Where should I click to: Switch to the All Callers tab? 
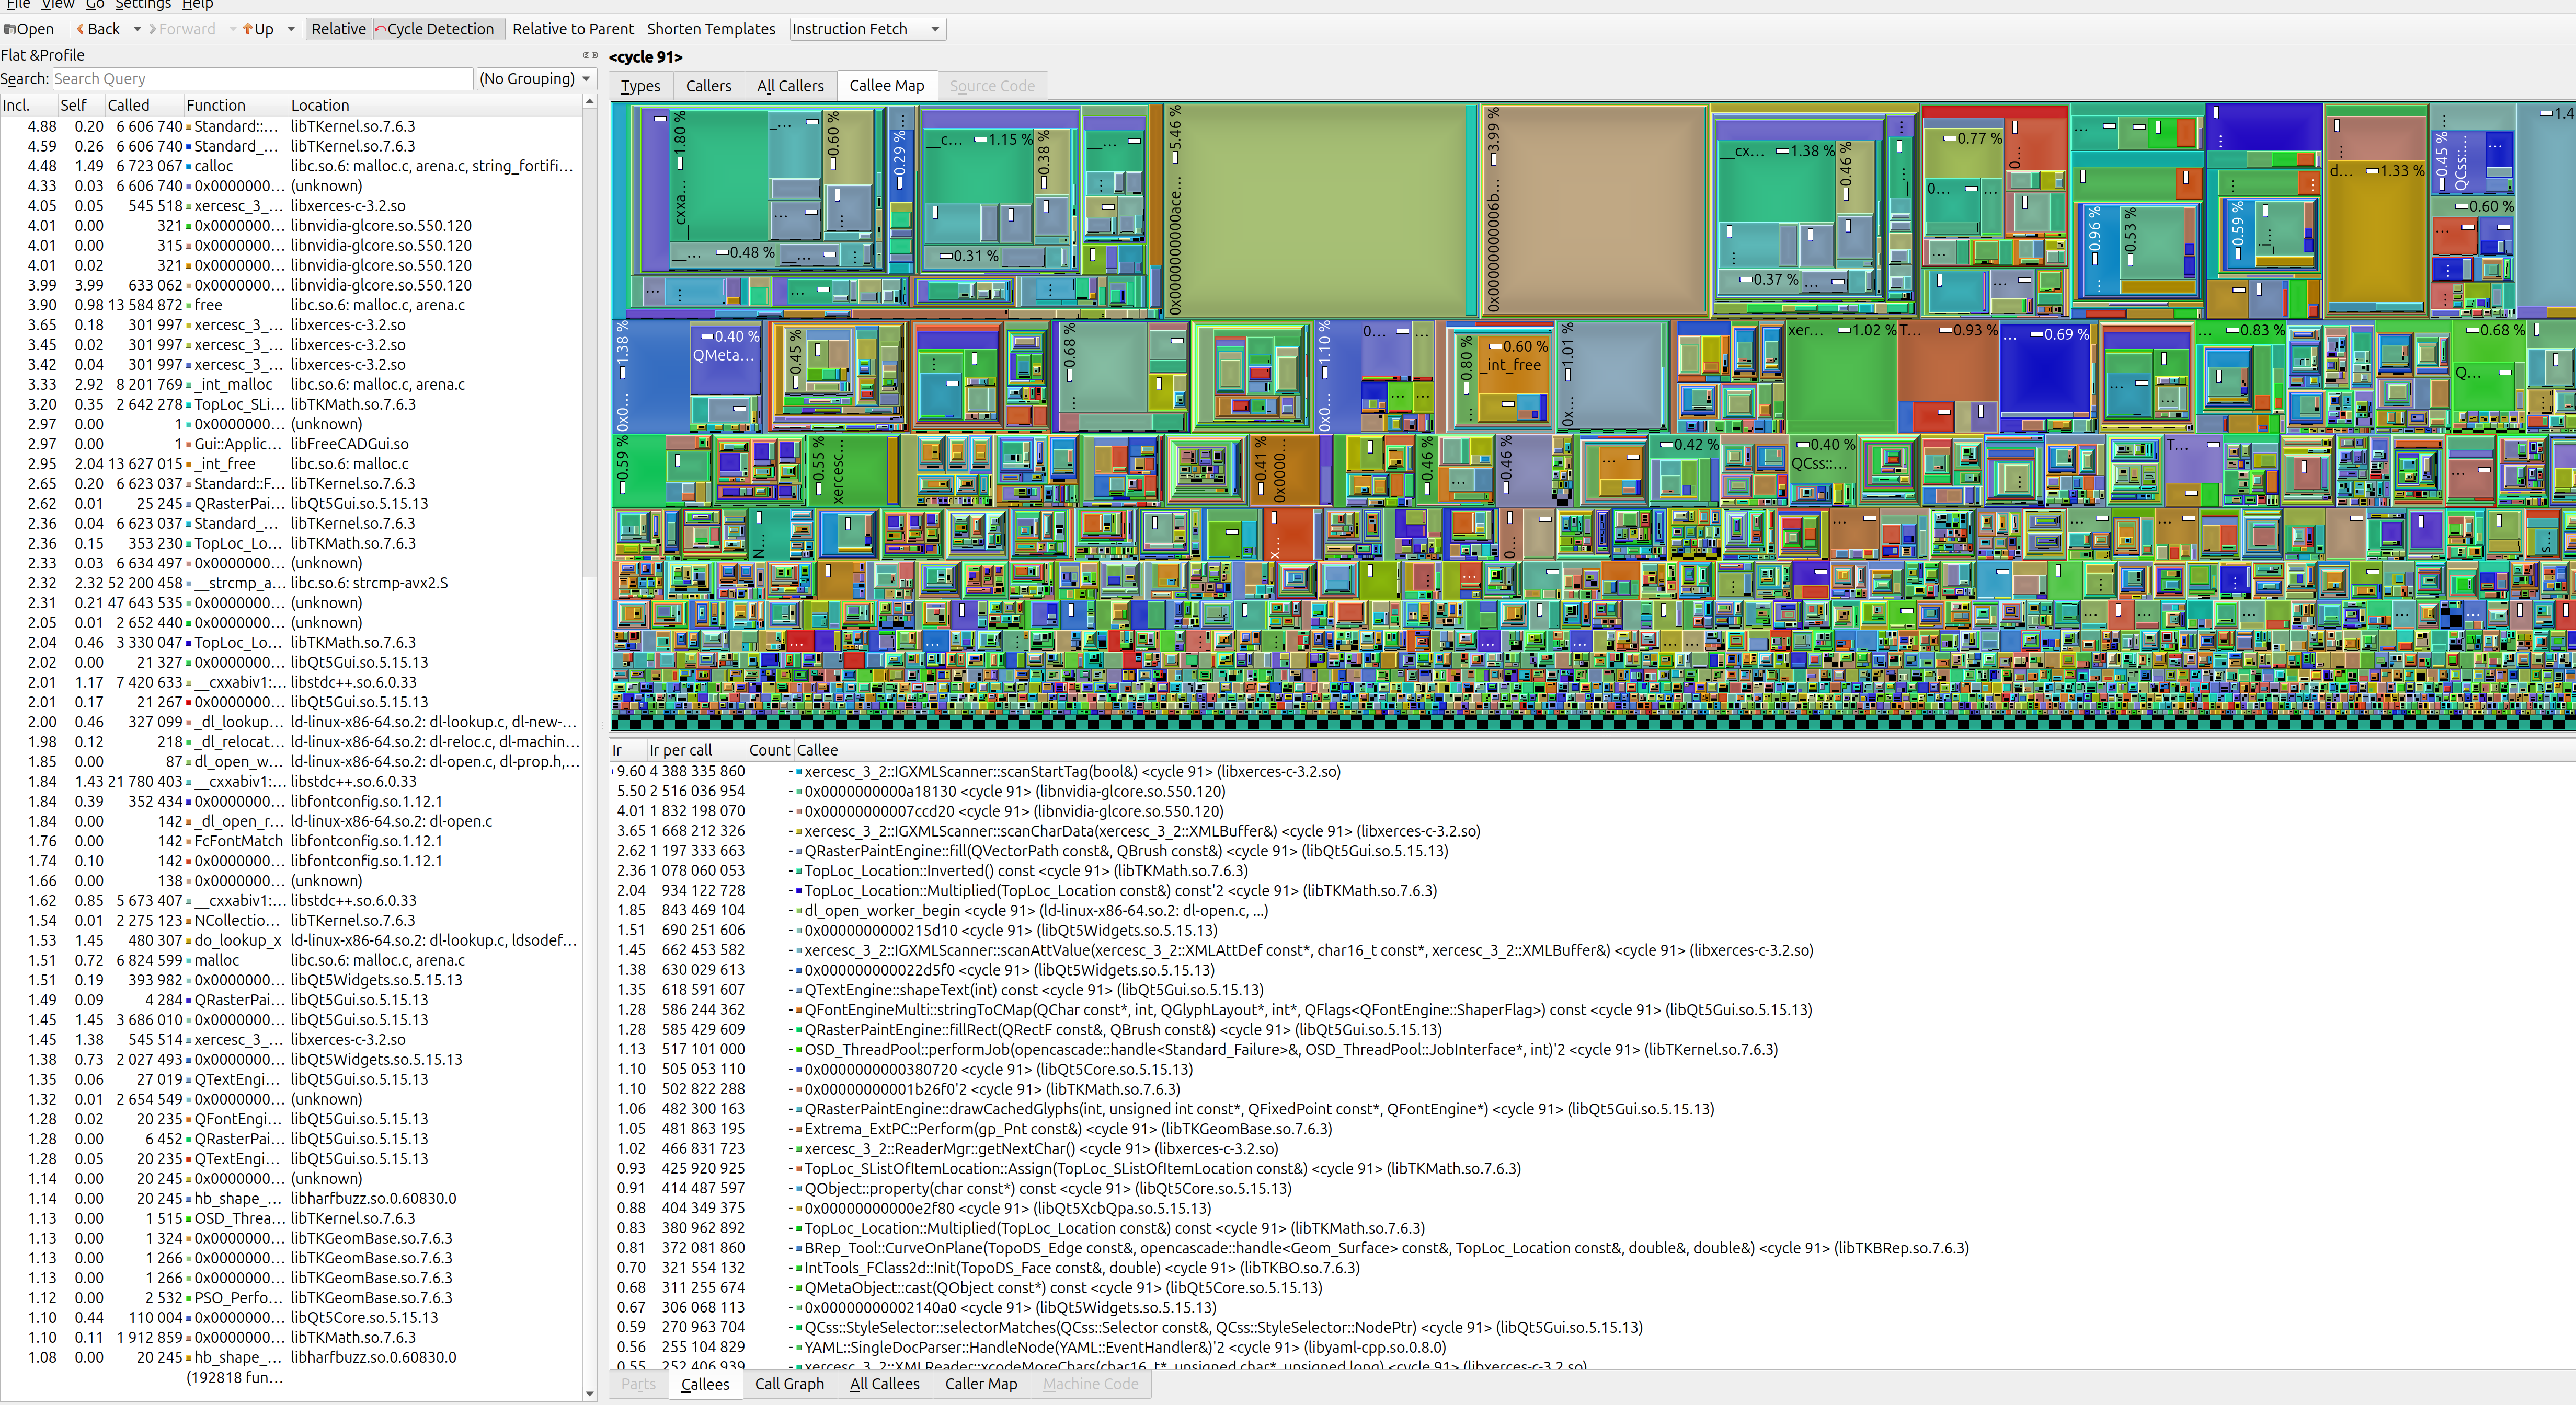789,86
